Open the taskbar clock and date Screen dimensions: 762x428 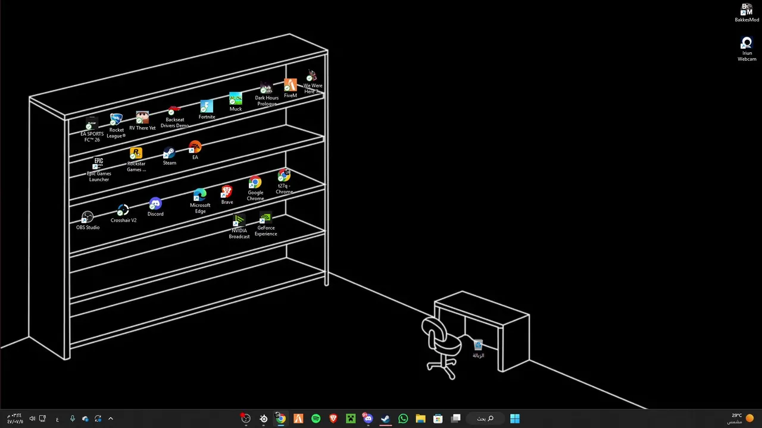(14, 418)
